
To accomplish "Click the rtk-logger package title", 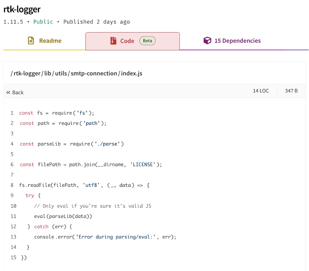I will [22, 9].
